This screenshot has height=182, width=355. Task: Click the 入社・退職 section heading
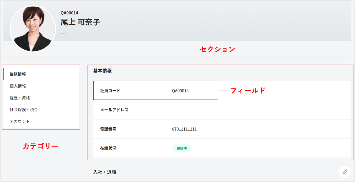pos(105,172)
